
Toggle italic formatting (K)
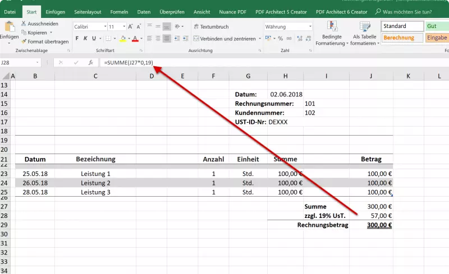[x=85, y=38]
